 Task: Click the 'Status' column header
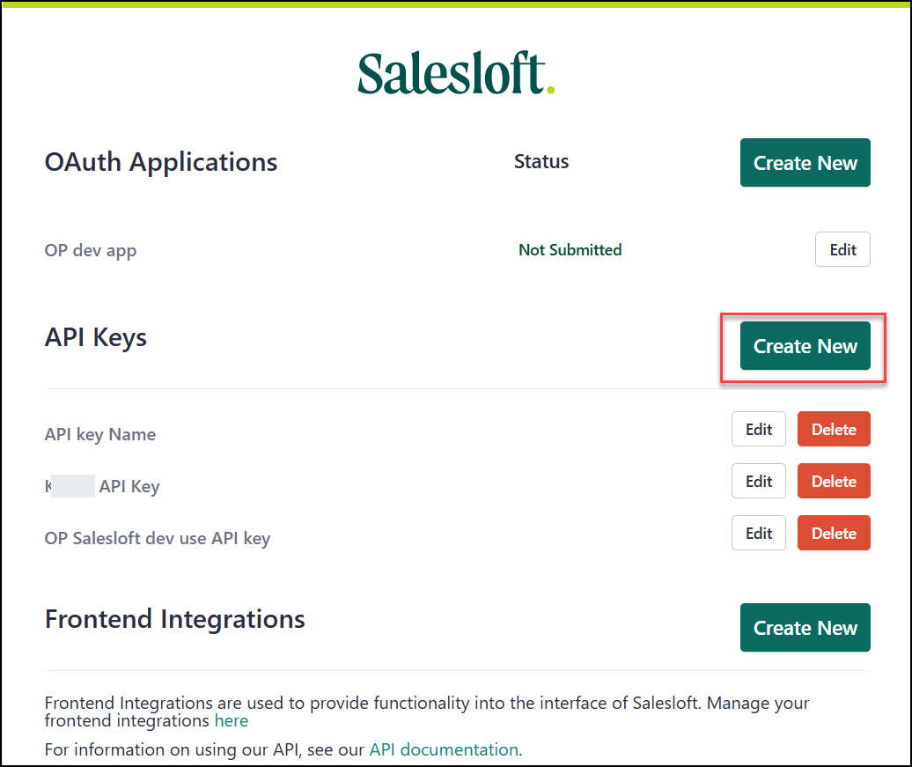click(541, 161)
